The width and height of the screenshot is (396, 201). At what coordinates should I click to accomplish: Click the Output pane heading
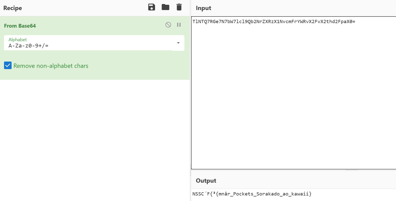pyautogui.click(x=206, y=181)
